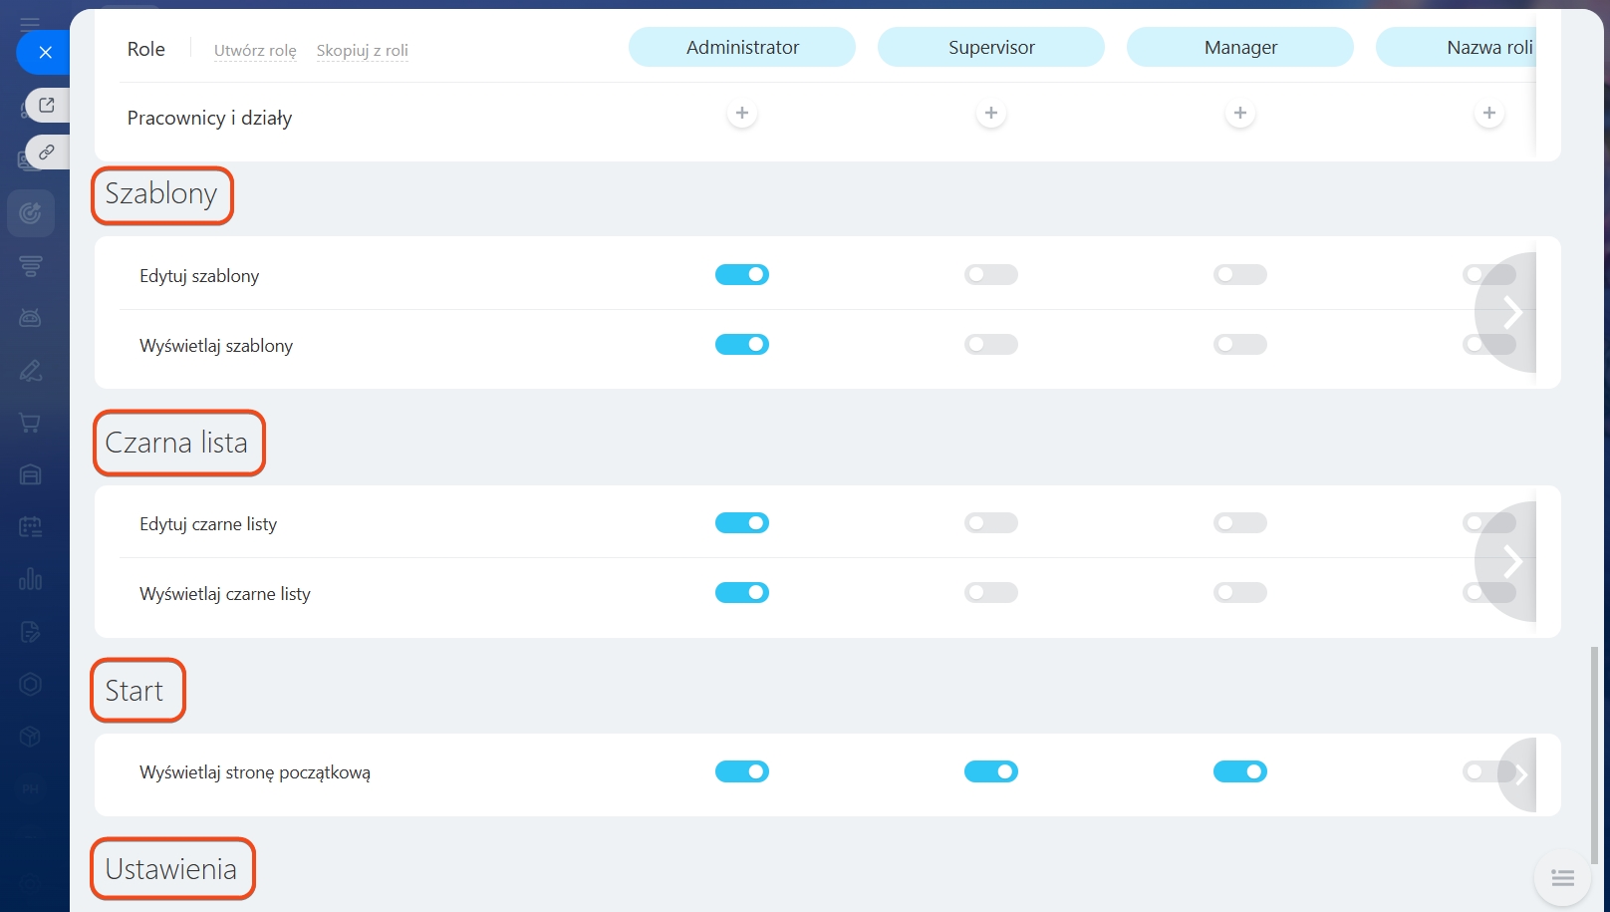Click the Wyświetlaj czarne listy row label
The height and width of the screenshot is (912, 1610).
coord(225,594)
